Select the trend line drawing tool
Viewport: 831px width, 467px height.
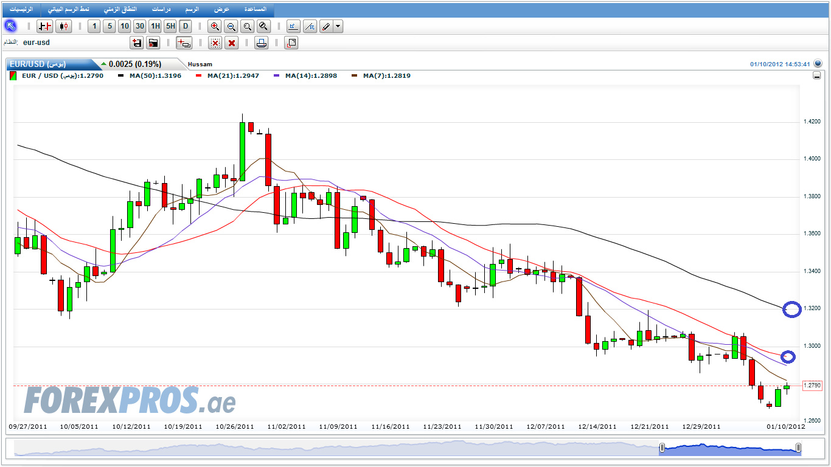pyautogui.click(x=310, y=26)
